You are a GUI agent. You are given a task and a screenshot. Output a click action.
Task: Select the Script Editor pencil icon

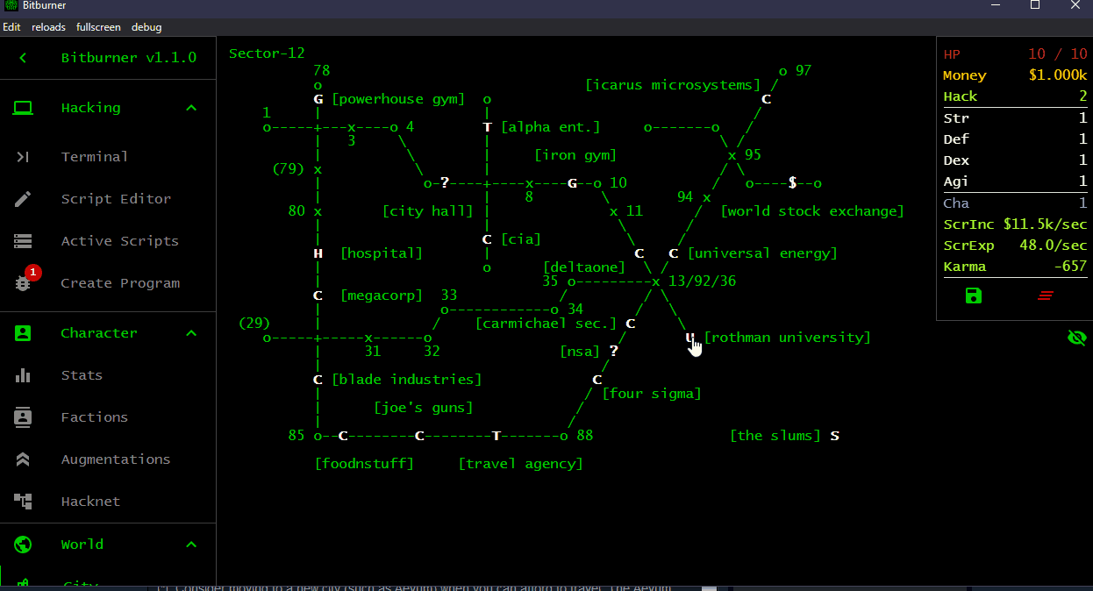pos(23,198)
